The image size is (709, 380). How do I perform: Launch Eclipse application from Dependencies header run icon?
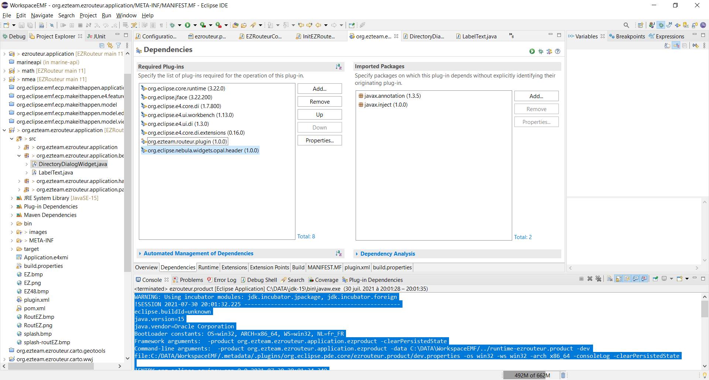tap(532, 51)
